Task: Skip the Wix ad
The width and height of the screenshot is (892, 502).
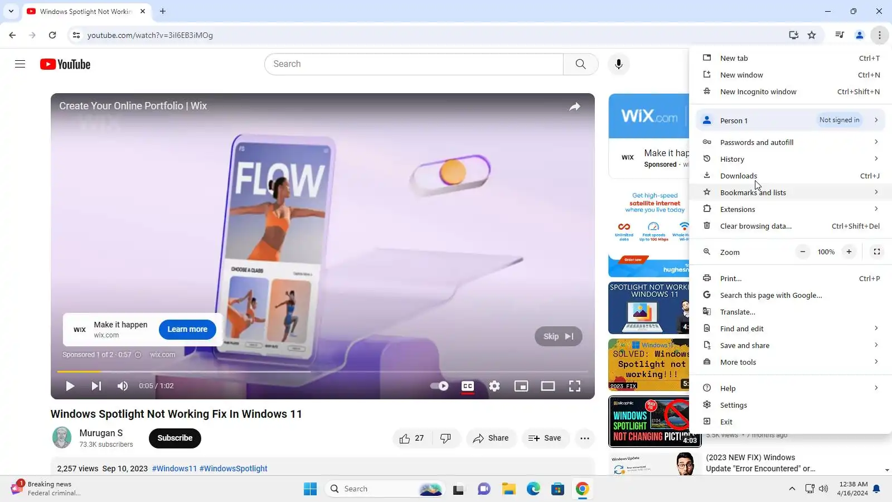Action: coord(558,336)
